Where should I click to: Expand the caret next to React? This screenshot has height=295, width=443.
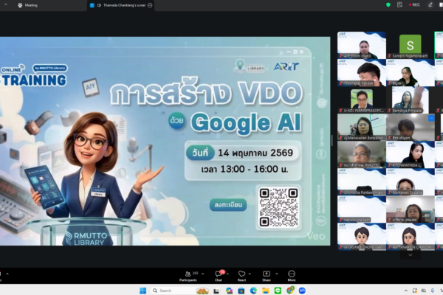(x=250, y=274)
